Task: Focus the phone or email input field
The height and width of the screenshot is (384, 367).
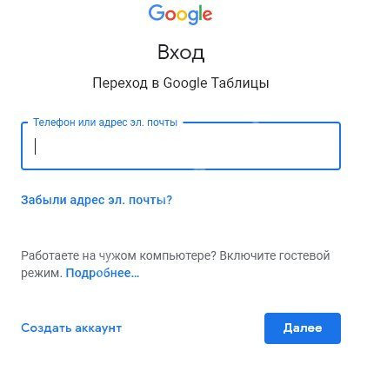Action: tap(181, 146)
